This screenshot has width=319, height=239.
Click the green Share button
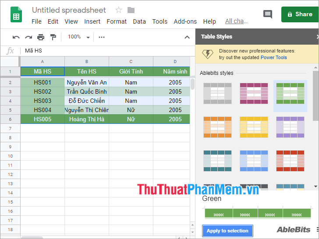pos(300,14)
